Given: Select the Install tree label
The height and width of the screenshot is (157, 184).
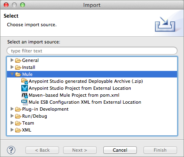Looking at the screenshot, I should [x=29, y=67].
